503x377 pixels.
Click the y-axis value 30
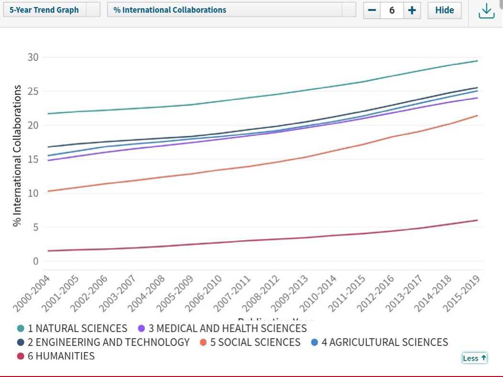tap(33, 57)
